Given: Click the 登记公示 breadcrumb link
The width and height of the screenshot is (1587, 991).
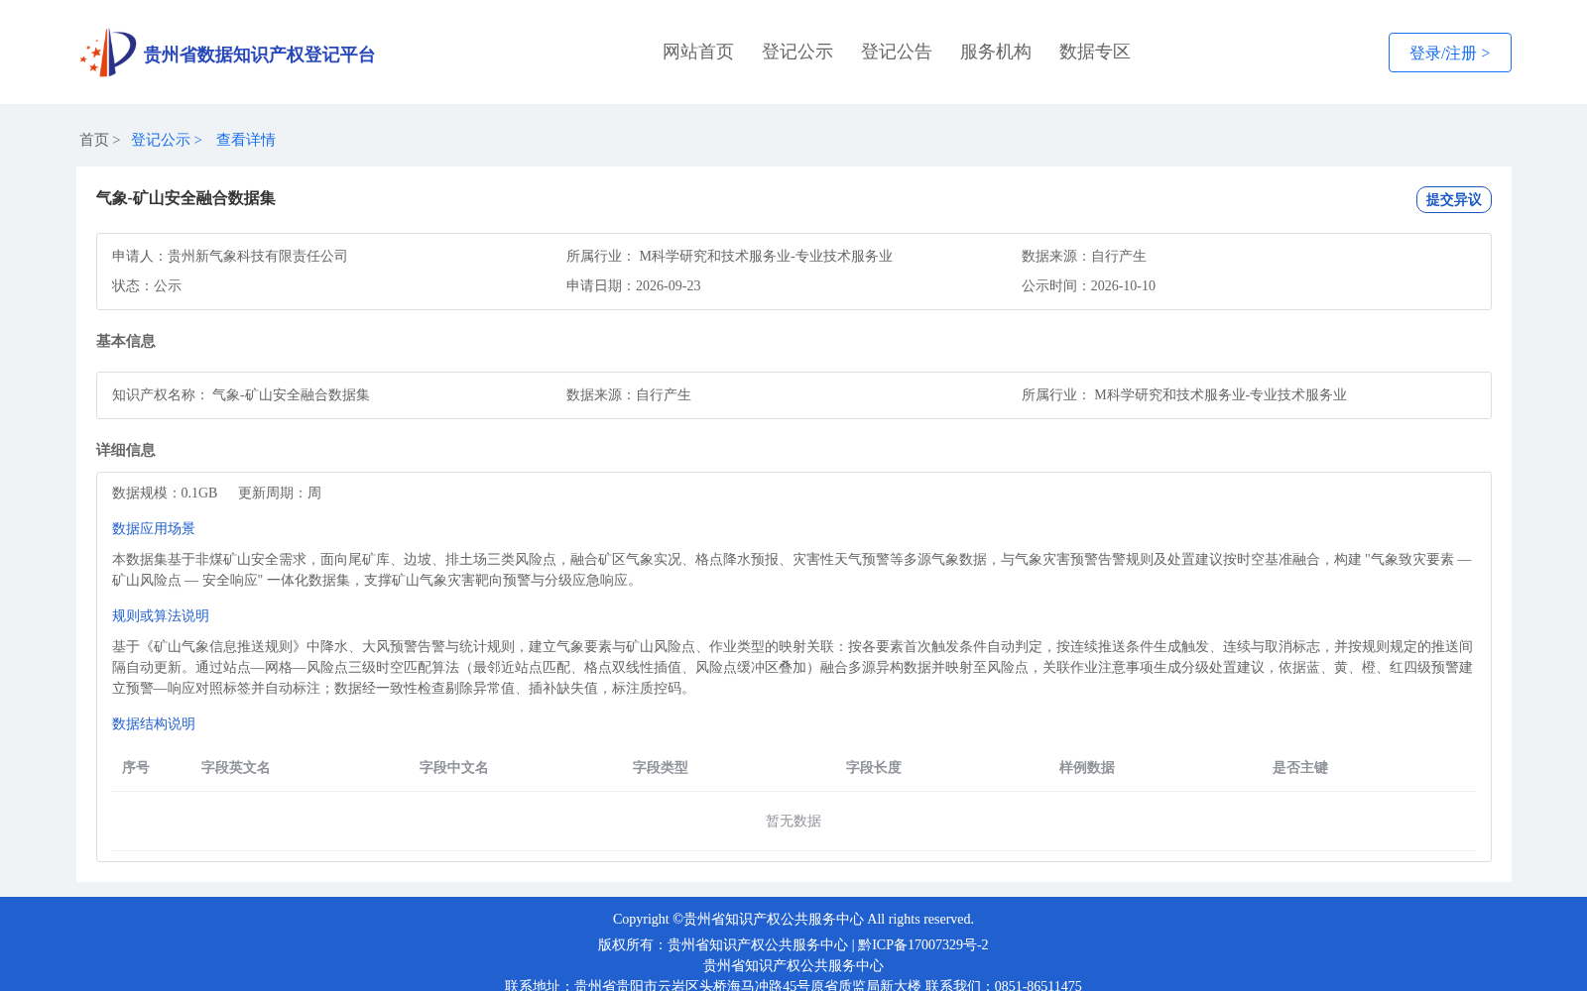Looking at the screenshot, I should (x=161, y=140).
